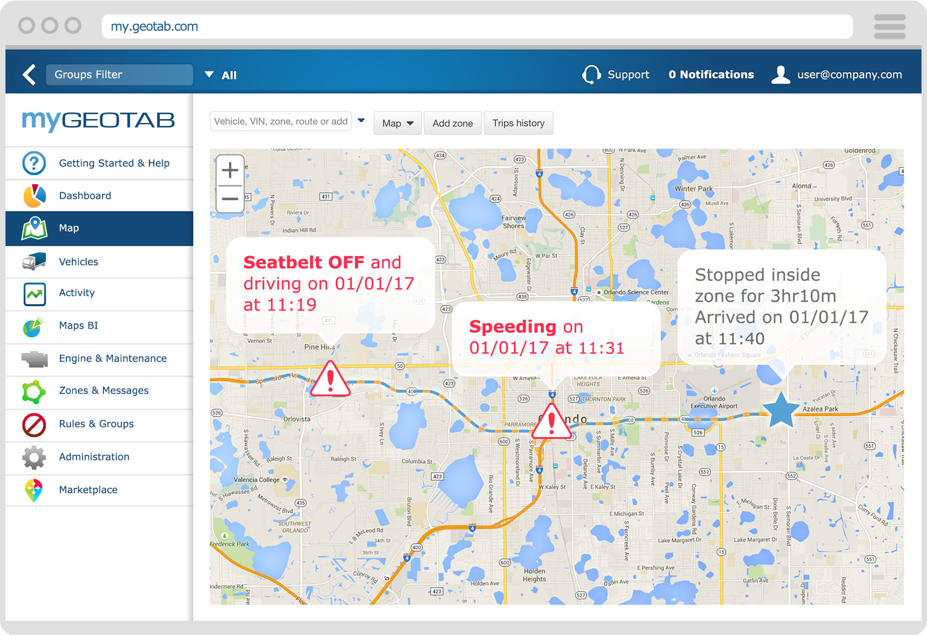Viewport: 927px width, 635px height.
Task: Click the Administration gear icon
Action: click(x=34, y=457)
